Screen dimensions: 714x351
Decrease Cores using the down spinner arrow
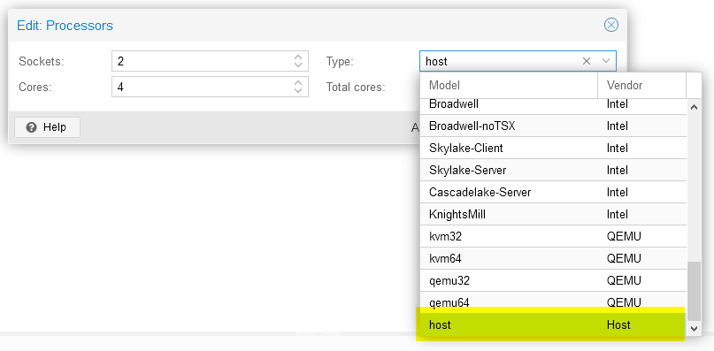click(x=298, y=90)
